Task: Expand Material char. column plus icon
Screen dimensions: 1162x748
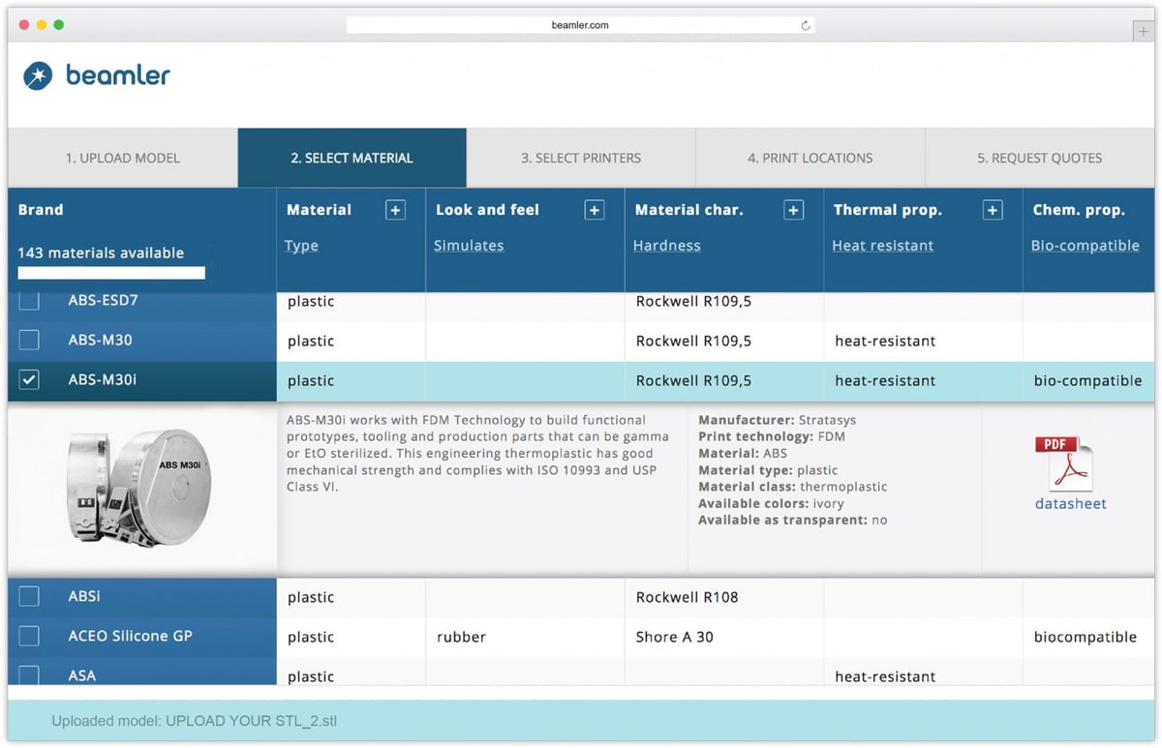Action: [793, 210]
